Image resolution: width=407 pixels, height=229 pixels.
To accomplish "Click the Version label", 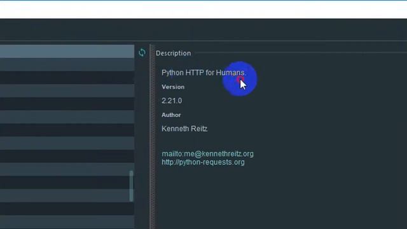I will 173,87.
